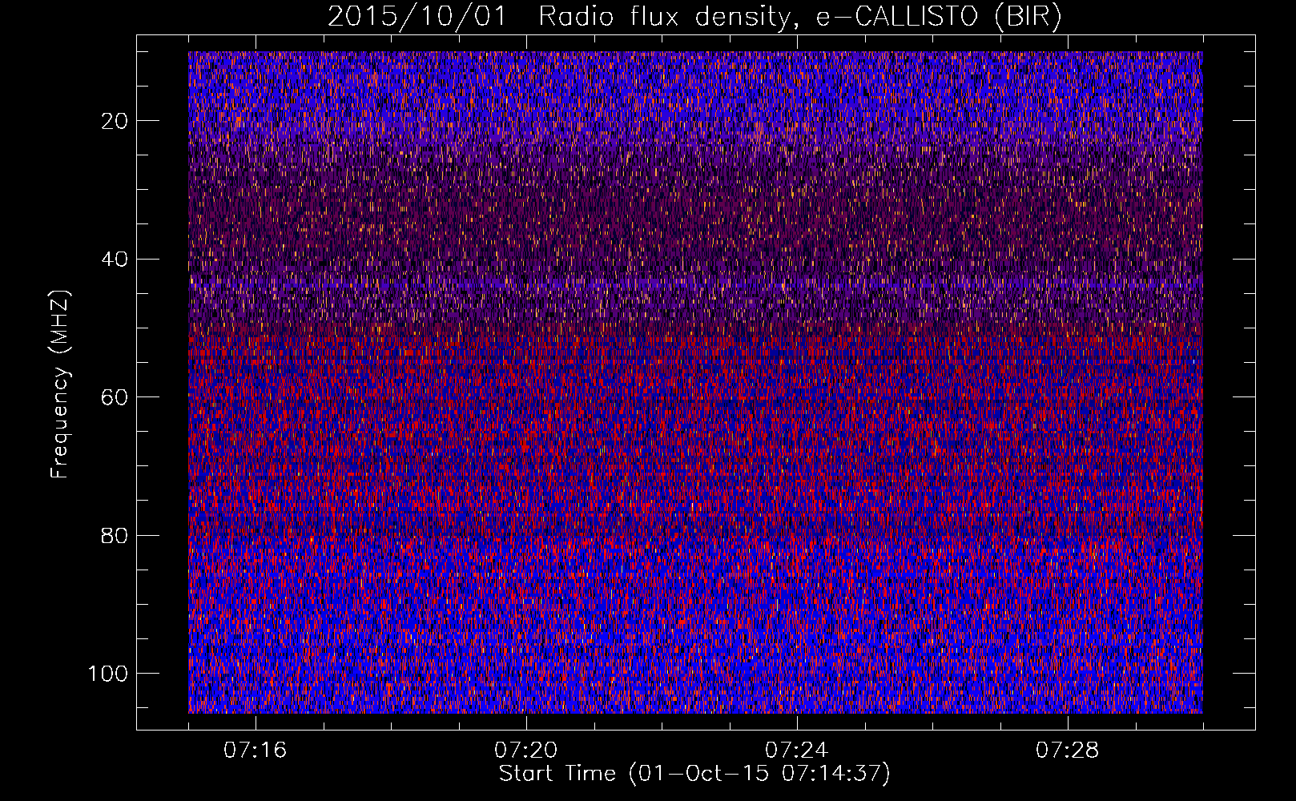Click the 07:24 time tick label
Viewport: 1296px width, 801px height.
(796, 751)
